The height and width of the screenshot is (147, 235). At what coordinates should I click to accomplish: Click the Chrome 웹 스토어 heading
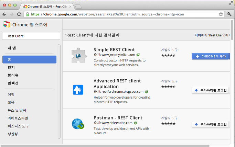tap(30, 25)
